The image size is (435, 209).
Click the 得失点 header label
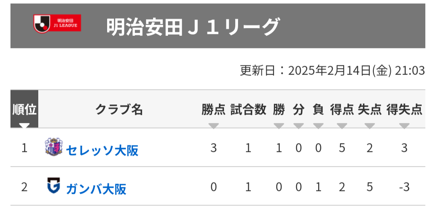click(x=404, y=109)
